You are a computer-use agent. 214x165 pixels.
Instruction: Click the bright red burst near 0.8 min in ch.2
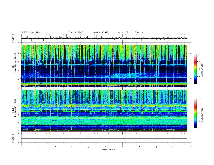[36, 130]
